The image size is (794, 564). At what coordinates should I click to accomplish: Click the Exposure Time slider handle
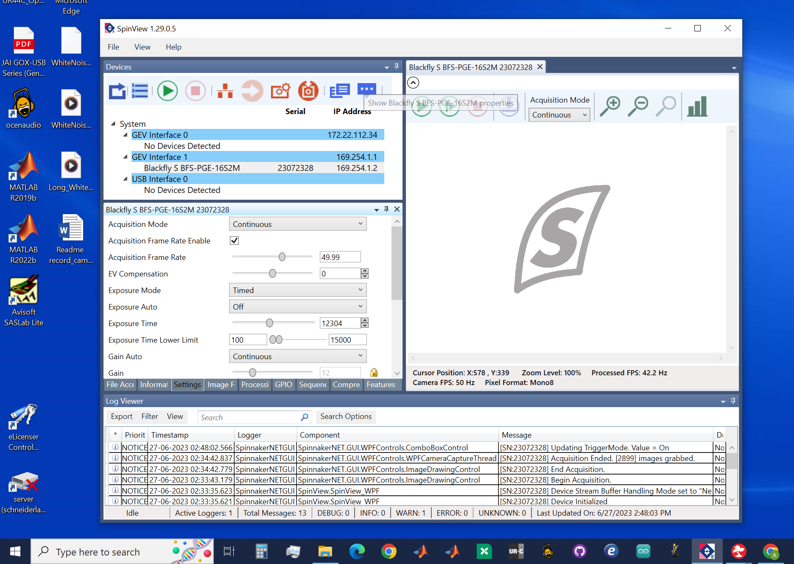pyautogui.click(x=269, y=323)
